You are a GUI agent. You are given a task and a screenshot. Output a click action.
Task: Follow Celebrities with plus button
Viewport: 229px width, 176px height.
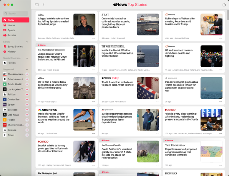tap(27, 100)
